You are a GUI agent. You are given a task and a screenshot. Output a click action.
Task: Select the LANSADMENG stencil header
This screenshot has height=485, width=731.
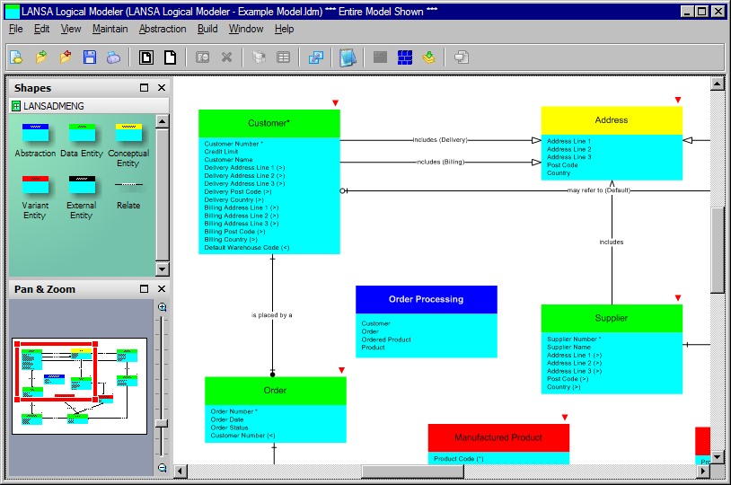[x=89, y=106]
